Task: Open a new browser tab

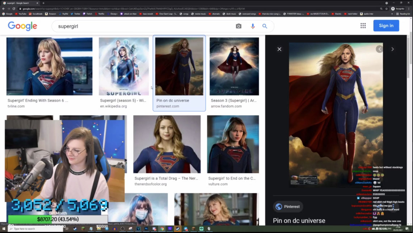Action: click(x=43, y=3)
